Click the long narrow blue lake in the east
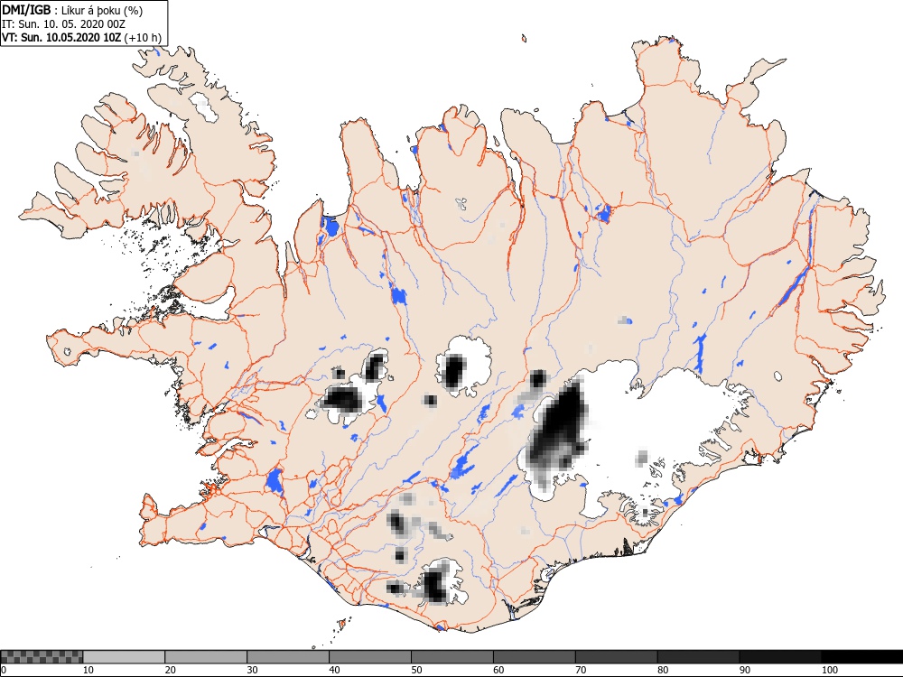The height and width of the screenshot is (677, 903). click(x=794, y=287)
